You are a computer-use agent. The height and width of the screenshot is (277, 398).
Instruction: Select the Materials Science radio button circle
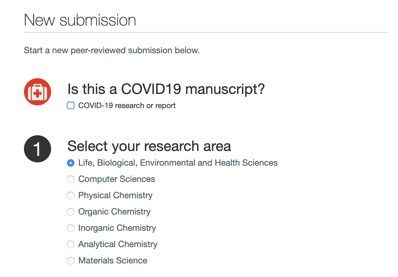[71, 261]
